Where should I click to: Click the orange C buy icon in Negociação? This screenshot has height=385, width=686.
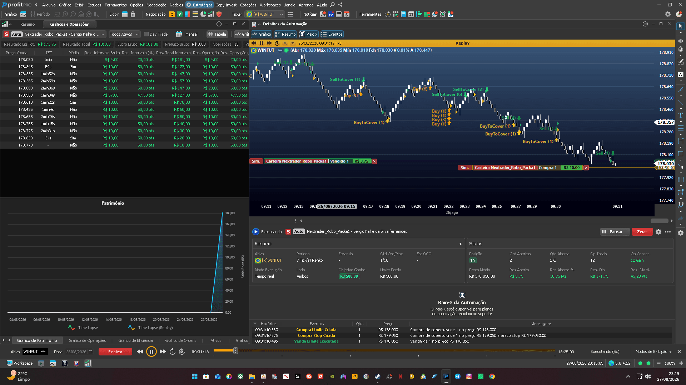click(x=172, y=14)
